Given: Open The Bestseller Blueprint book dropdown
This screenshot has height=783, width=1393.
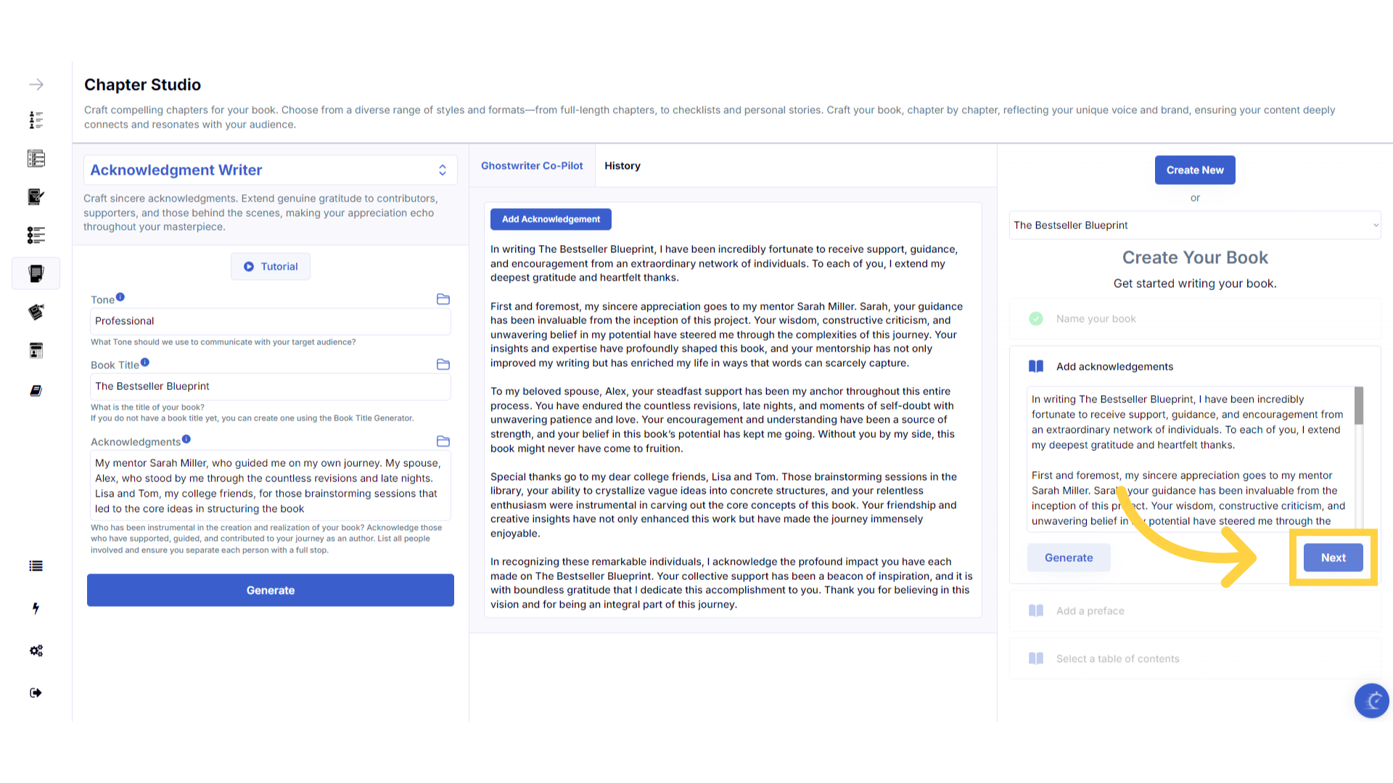Looking at the screenshot, I should tap(1194, 225).
